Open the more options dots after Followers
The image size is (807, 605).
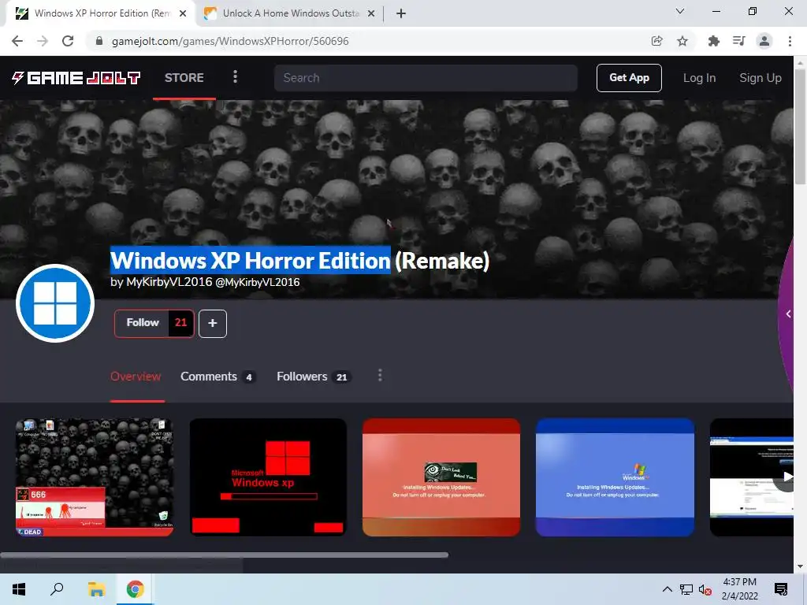[380, 376]
